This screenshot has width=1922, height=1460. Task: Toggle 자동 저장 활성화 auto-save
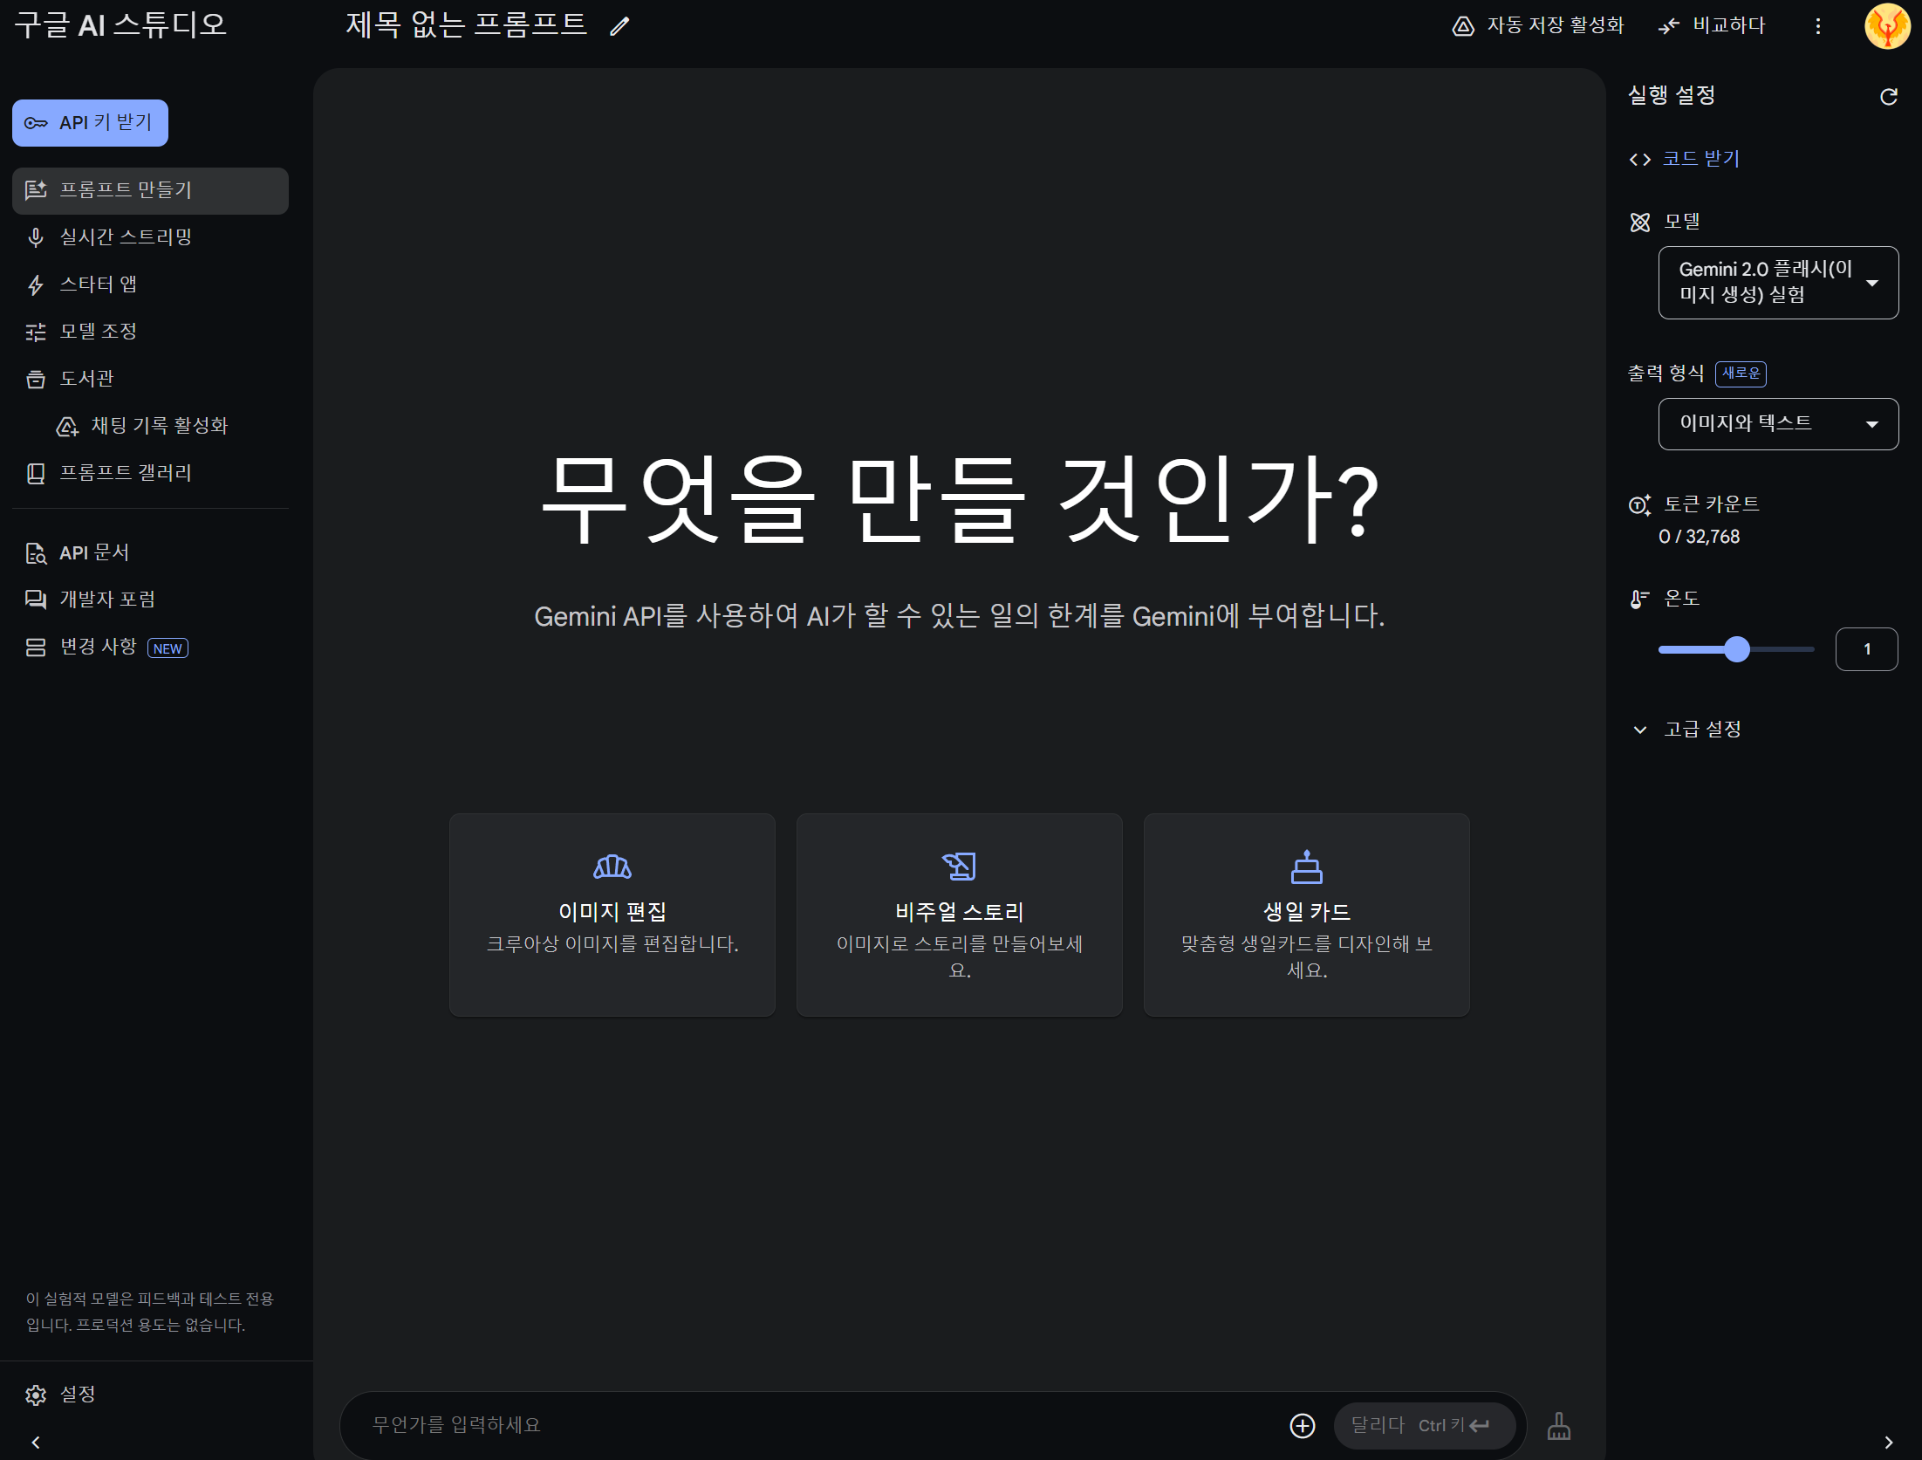click(x=1537, y=26)
